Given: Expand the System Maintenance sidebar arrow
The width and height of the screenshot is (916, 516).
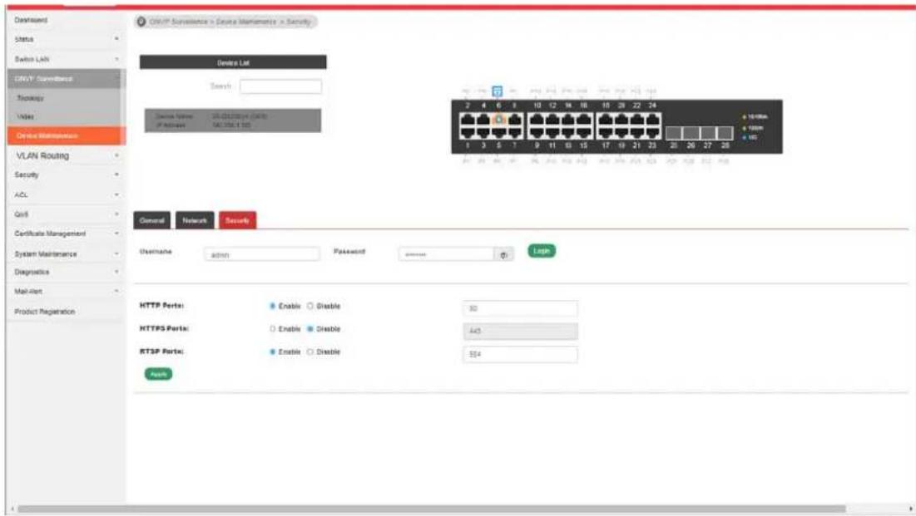Looking at the screenshot, I should (x=116, y=254).
